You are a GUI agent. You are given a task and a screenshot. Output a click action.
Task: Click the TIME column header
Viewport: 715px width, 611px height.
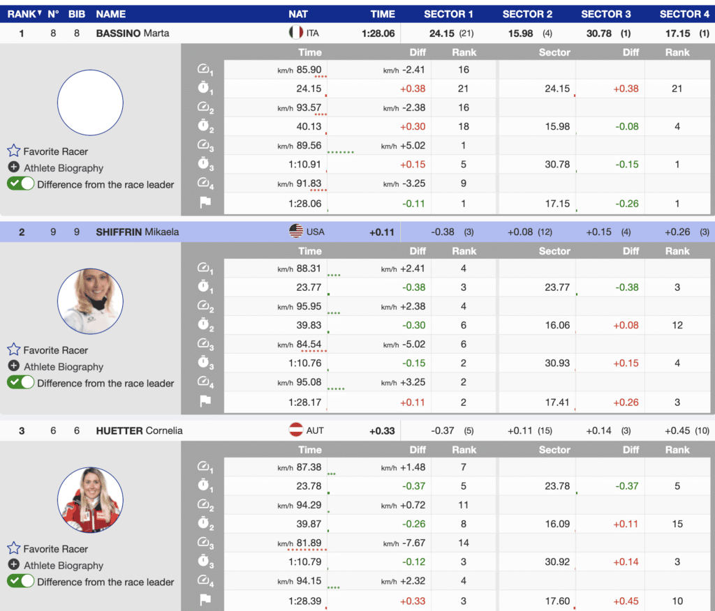(383, 14)
